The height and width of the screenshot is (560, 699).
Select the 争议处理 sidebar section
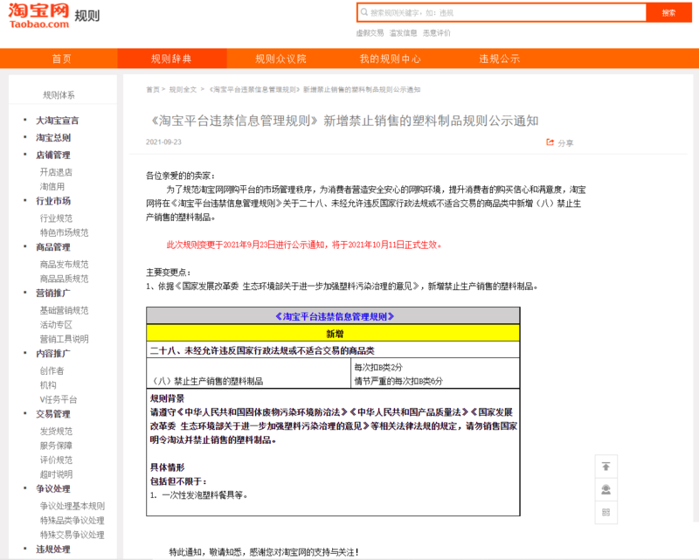pyautogui.click(x=53, y=488)
